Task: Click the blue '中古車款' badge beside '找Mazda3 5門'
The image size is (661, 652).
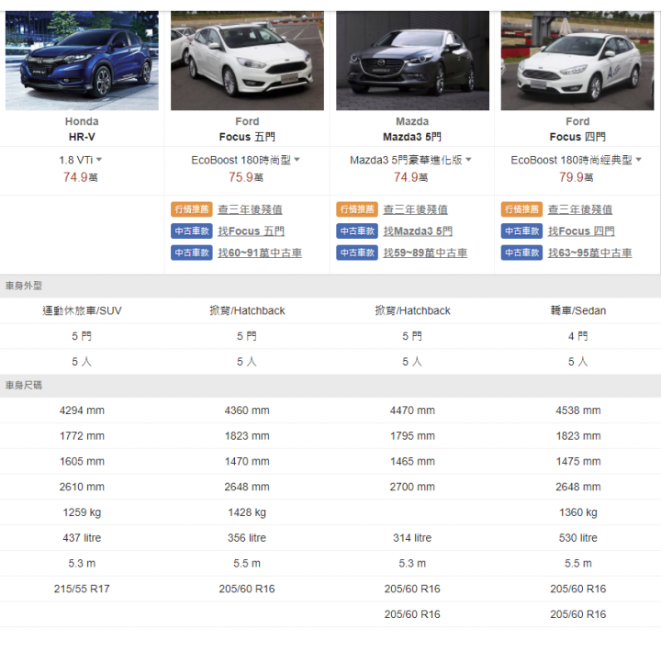Action: tap(357, 231)
